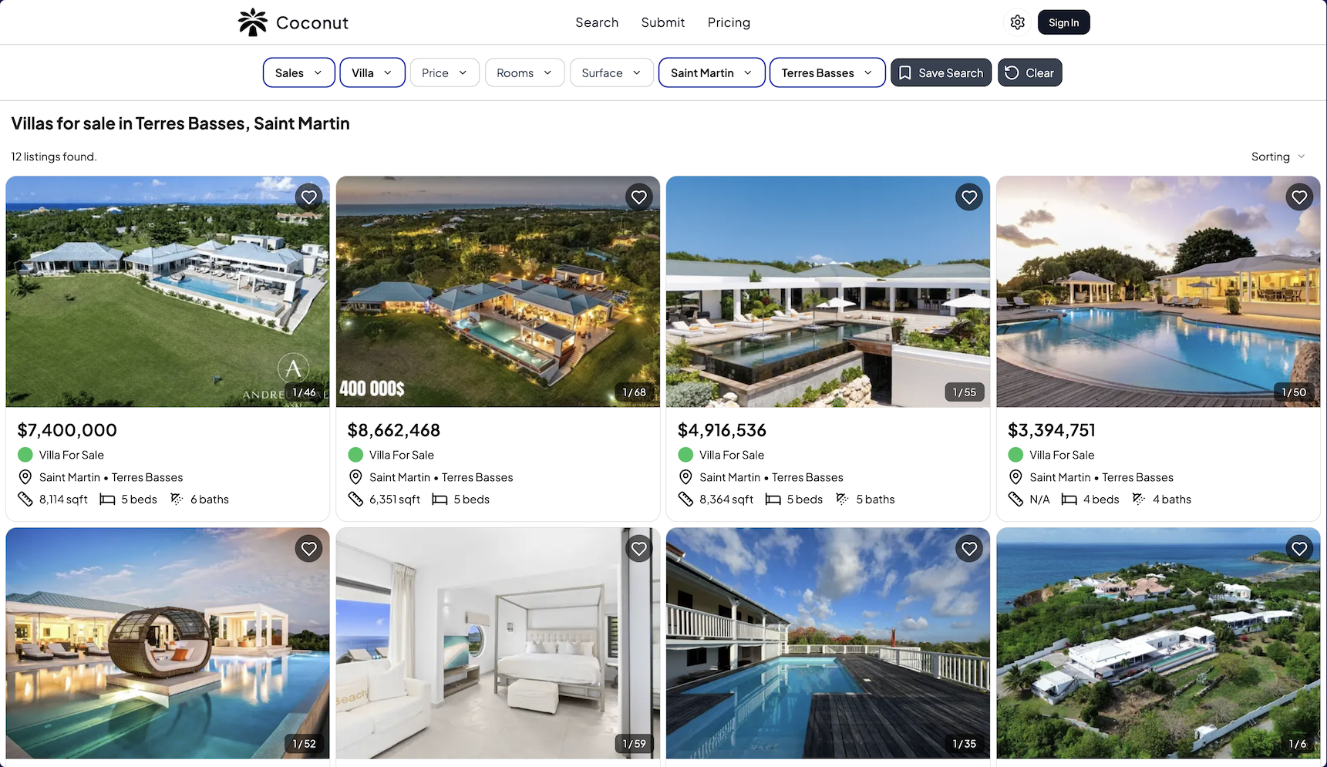
Task: Reset filters with the Clear button
Action: click(x=1029, y=72)
